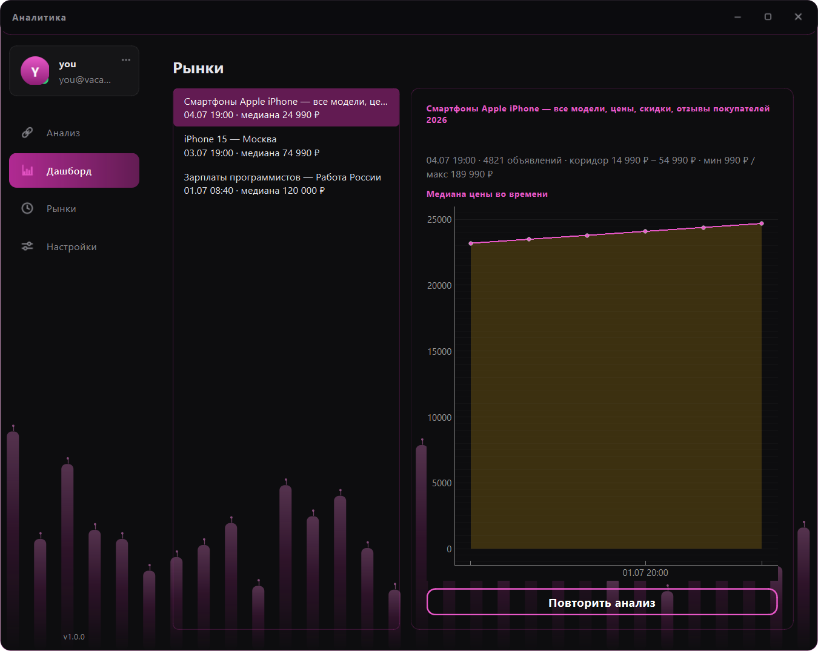Switch to the Дашборд section
The image size is (818, 651).
[74, 171]
